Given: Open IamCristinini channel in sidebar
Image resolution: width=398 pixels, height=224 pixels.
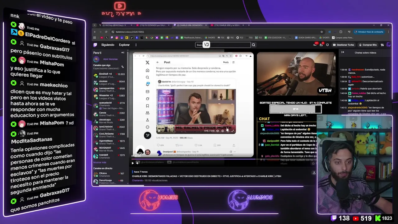Looking at the screenshot, I should (x=109, y=128).
